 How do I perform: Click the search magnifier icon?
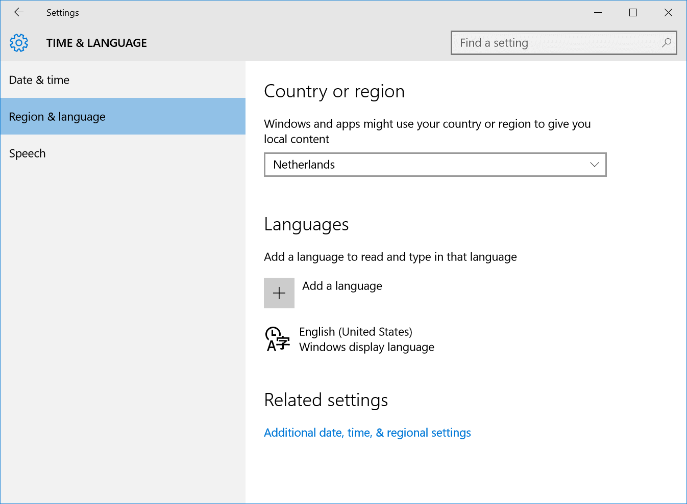pyautogui.click(x=666, y=43)
